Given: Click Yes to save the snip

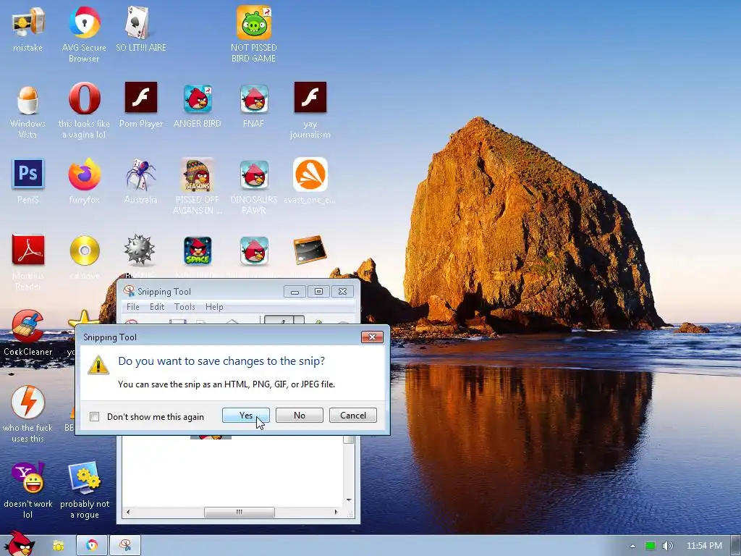Looking at the screenshot, I should [x=246, y=415].
